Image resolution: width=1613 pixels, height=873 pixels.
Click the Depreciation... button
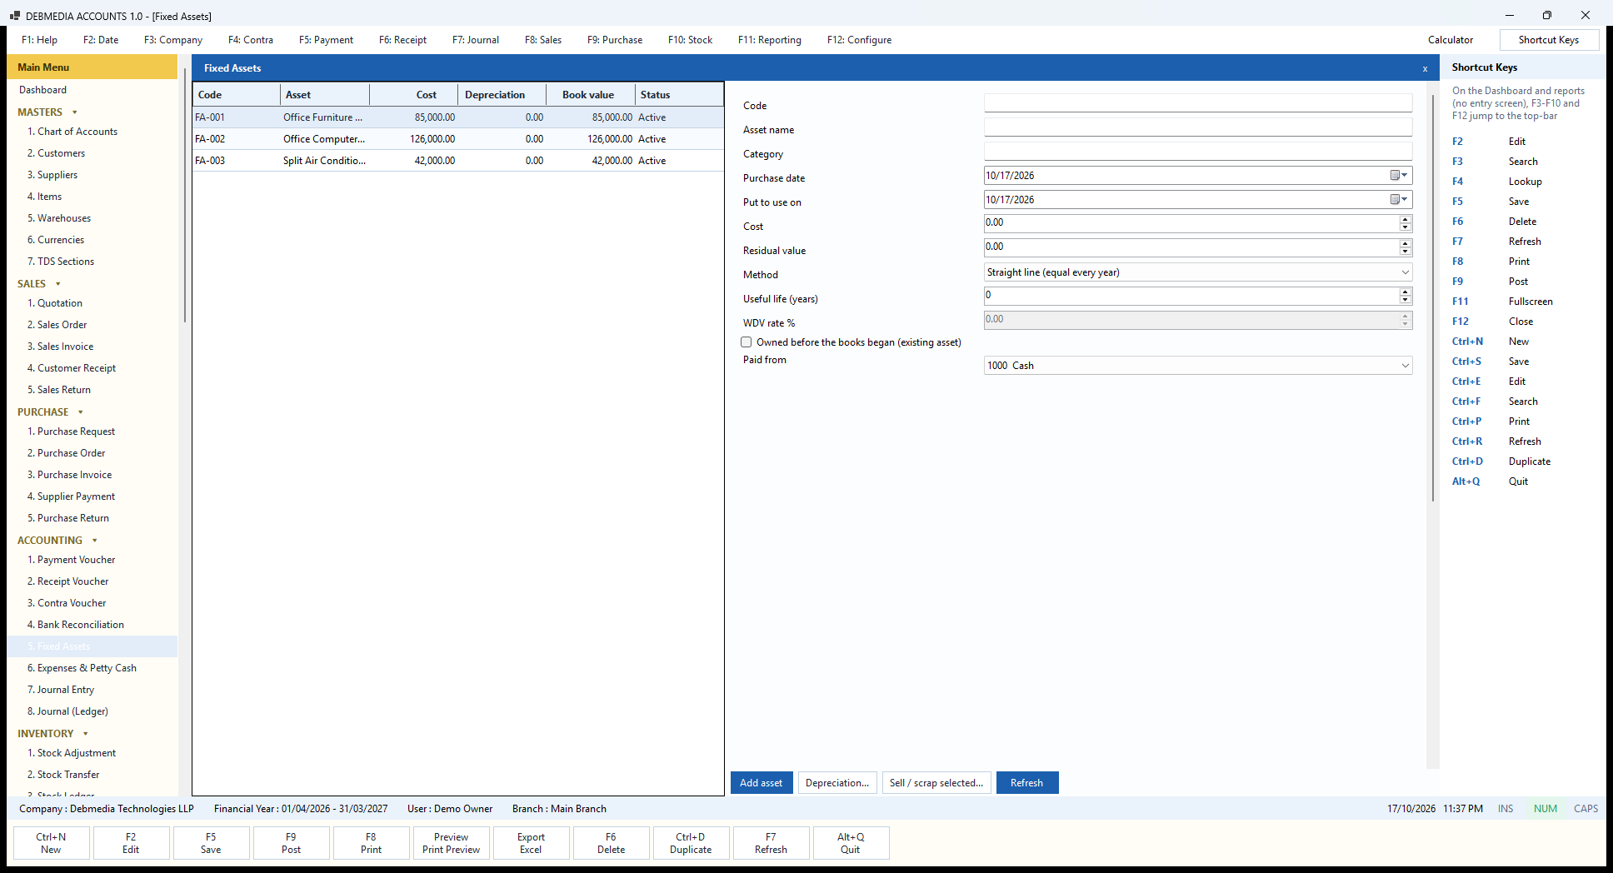pos(837,783)
